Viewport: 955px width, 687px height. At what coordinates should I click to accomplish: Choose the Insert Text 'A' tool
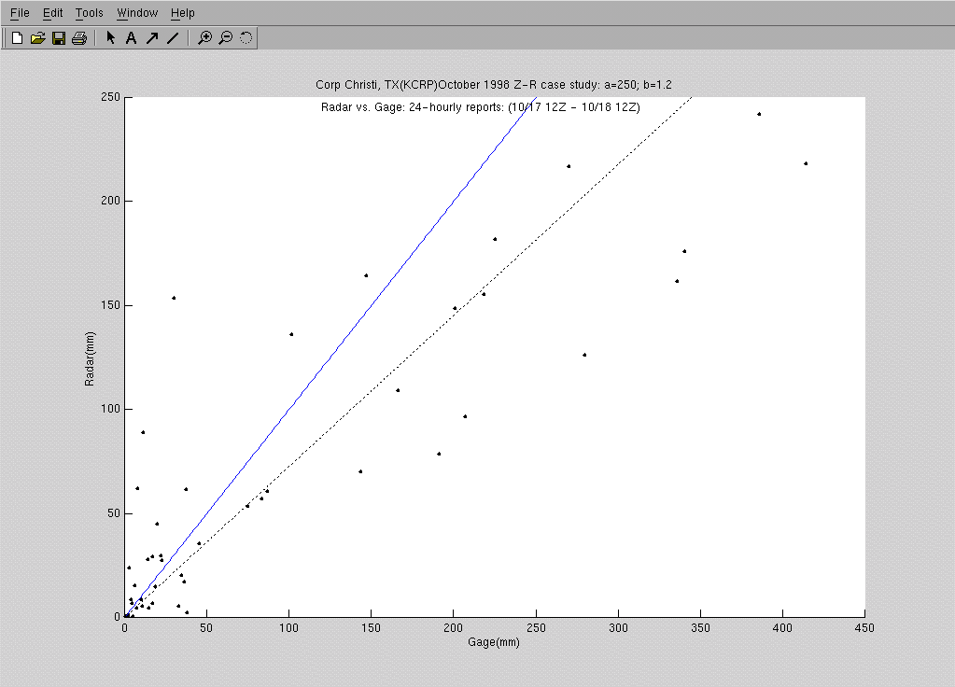(131, 37)
